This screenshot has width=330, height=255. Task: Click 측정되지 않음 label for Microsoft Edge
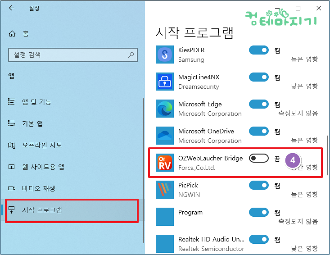click(298, 114)
